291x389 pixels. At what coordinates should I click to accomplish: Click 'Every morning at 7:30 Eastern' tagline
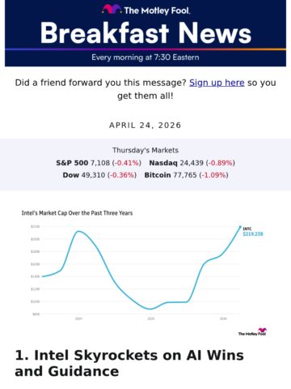[x=145, y=58]
